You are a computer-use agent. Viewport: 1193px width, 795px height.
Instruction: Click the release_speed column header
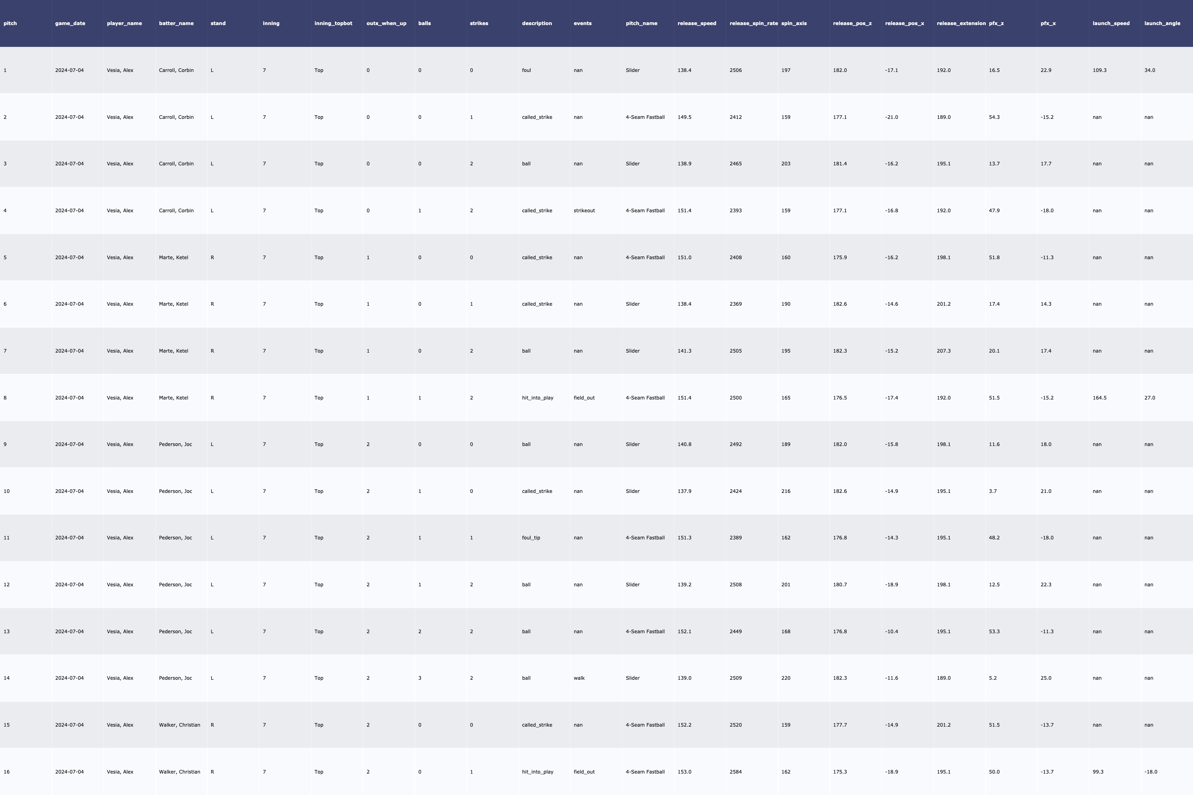click(696, 23)
